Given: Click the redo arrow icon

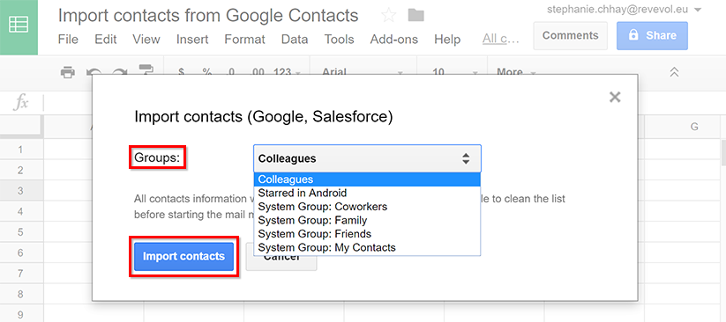Looking at the screenshot, I should [120, 72].
